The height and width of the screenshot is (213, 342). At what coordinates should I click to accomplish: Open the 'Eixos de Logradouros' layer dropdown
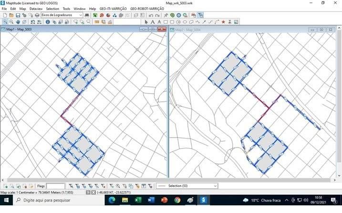[x=62, y=15]
